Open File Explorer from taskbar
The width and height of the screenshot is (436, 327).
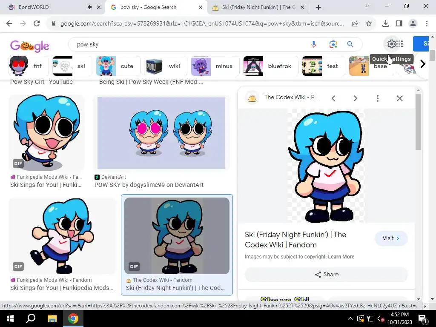pyautogui.click(x=52, y=318)
